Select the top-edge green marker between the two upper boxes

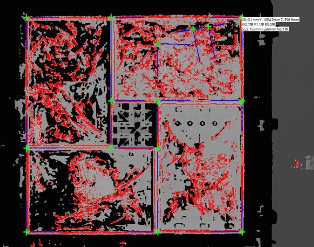pyautogui.click(x=111, y=18)
